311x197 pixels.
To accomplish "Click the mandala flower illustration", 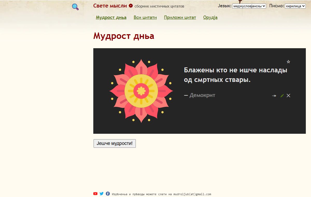I will coord(141,91).
